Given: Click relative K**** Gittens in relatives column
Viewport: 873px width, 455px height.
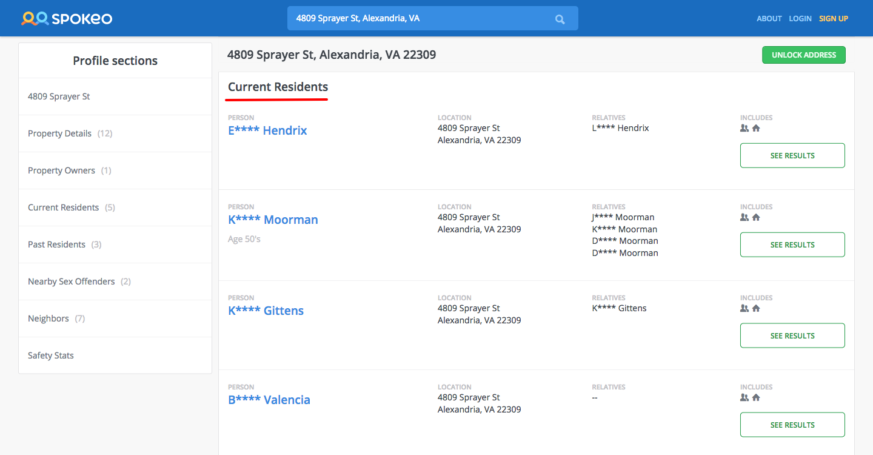Looking at the screenshot, I should pos(619,308).
